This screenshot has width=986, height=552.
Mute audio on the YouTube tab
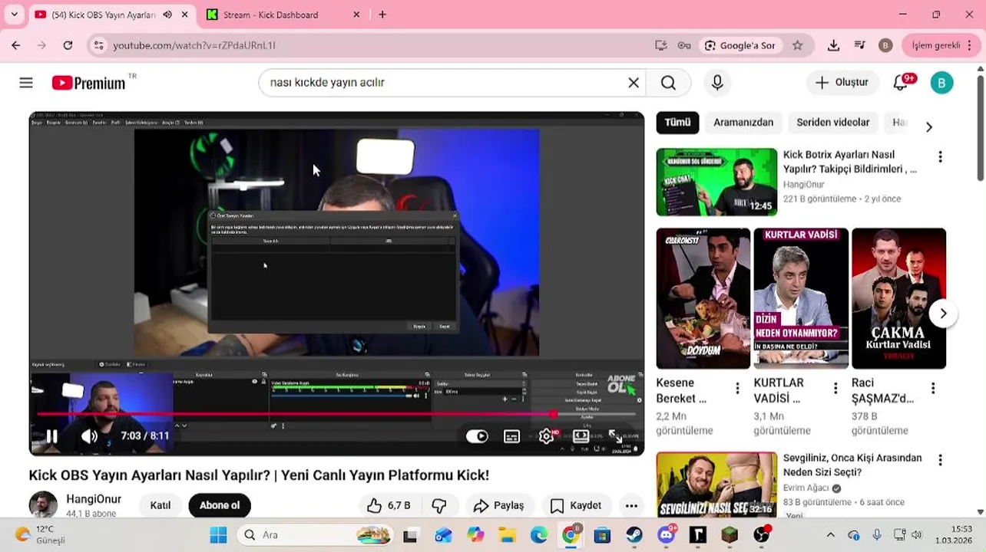167,15
